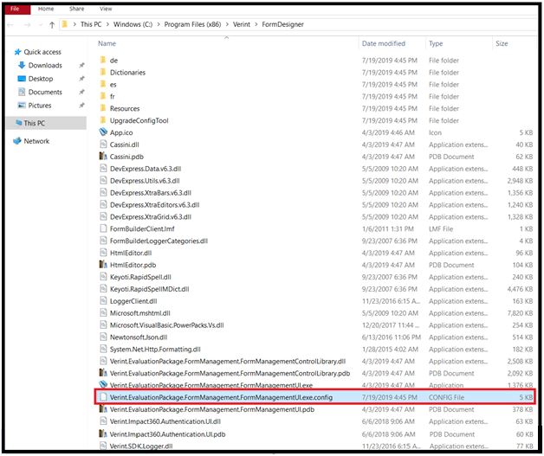The image size is (544, 456).
Task: Select the Cassini.dll file icon
Action: click(103, 145)
